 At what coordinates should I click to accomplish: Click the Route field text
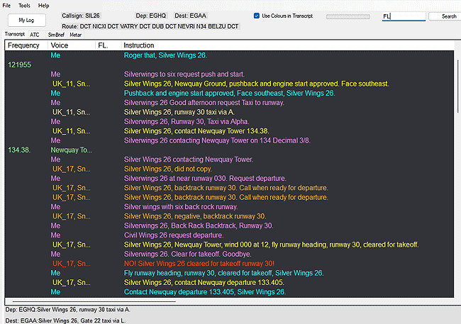tap(158, 26)
